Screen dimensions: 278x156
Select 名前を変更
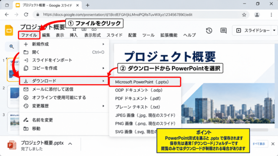[64, 120]
